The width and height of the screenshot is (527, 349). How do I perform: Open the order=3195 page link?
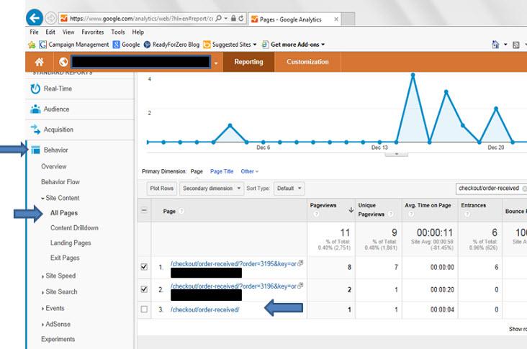[x=233, y=264]
